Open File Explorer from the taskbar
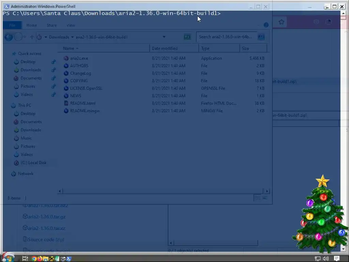 (x=46, y=259)
